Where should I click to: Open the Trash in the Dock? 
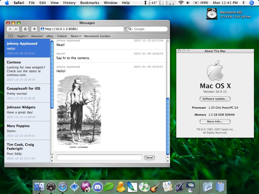coord(220,187)
